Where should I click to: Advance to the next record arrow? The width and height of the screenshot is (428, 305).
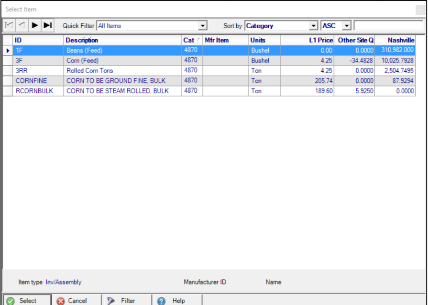[35, 25]
